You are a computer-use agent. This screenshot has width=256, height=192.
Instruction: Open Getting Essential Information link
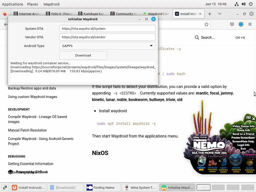[x=30, y=164]
